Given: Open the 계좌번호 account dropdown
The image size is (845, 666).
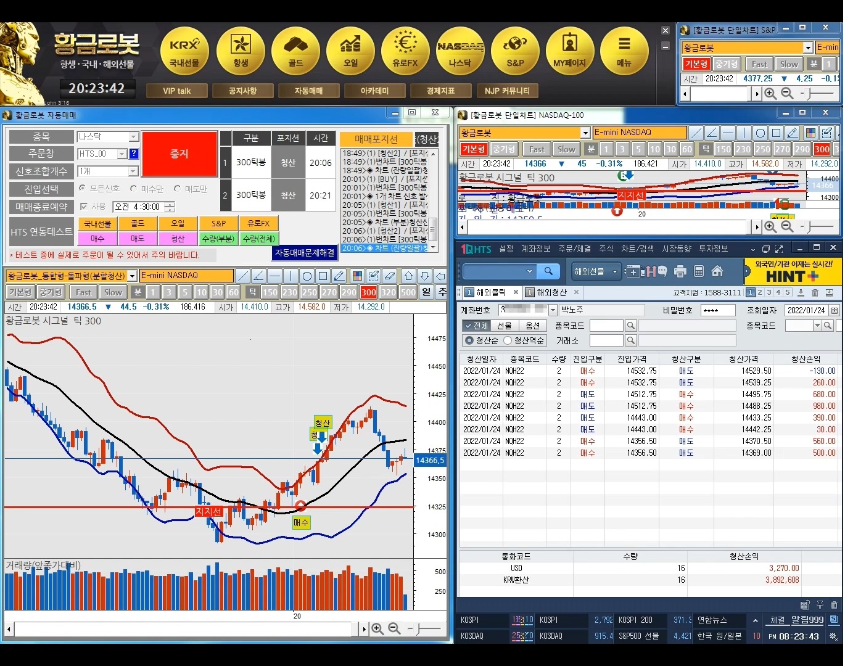Looking at the screenshot, I should tap(553, 310).
